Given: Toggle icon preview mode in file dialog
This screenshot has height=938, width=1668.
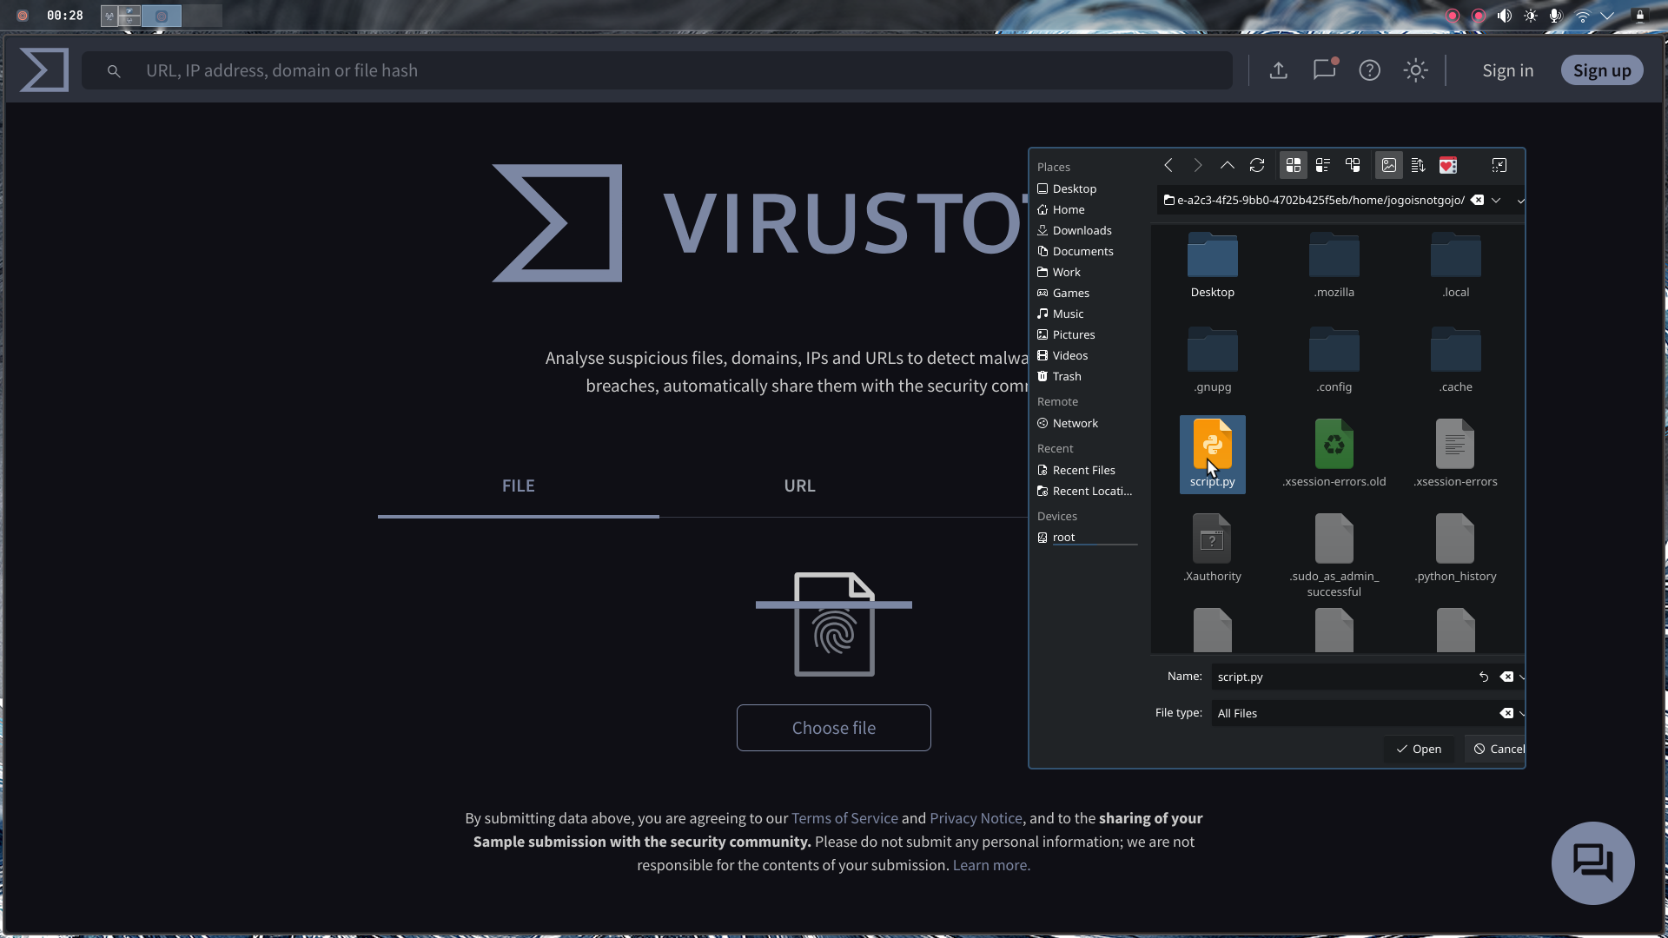Looking at the screenshot, I should [x=1389, y=165].
